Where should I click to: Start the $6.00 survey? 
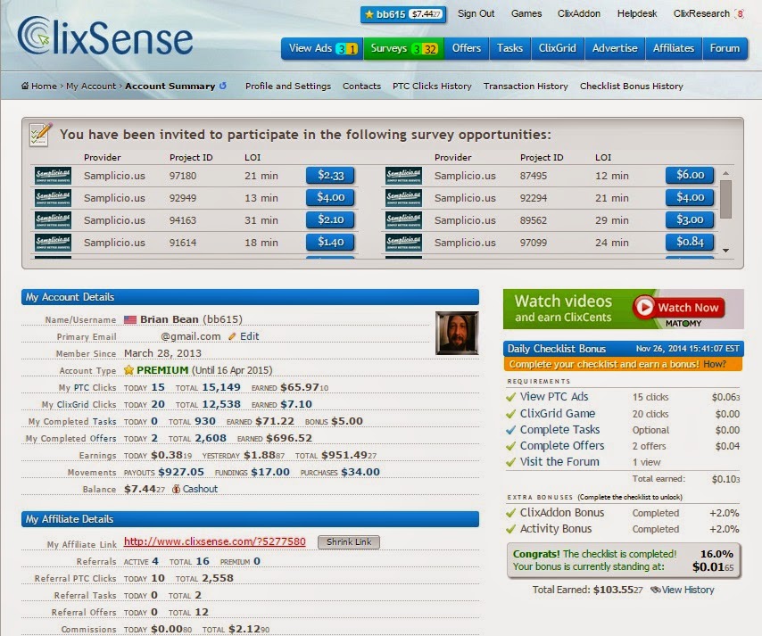(690, 175)
